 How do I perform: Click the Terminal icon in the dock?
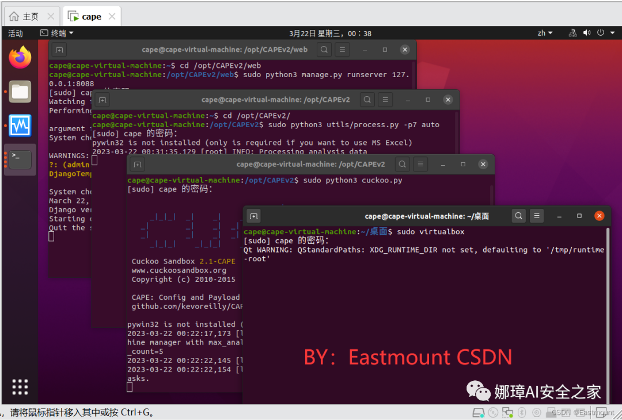click(20, 160)
